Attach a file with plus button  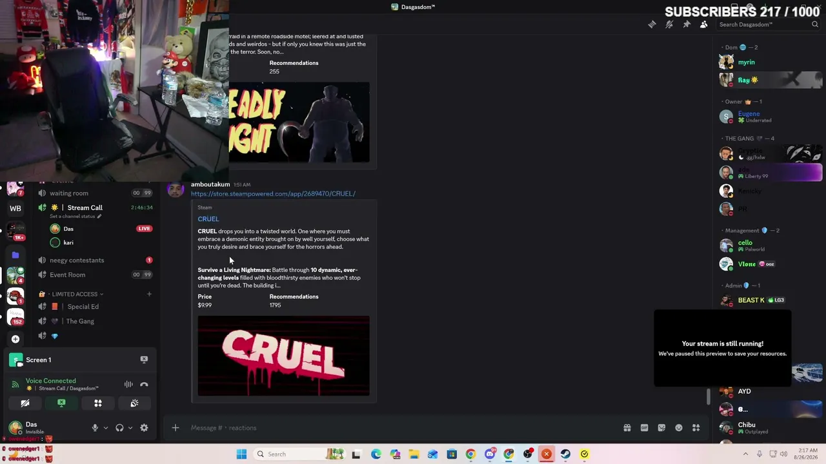click(175, 428)
